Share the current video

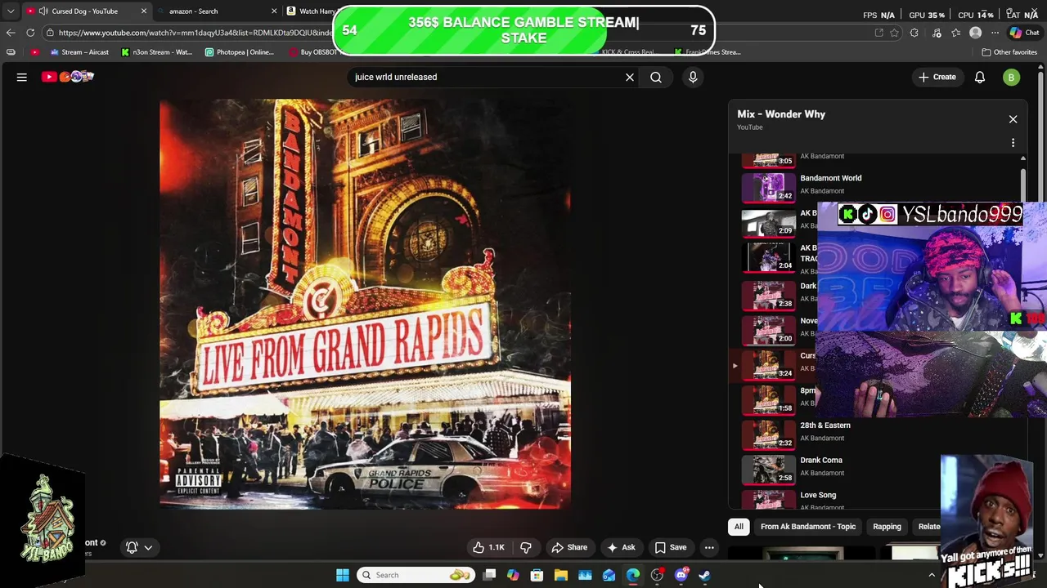[x=569, y=547]
